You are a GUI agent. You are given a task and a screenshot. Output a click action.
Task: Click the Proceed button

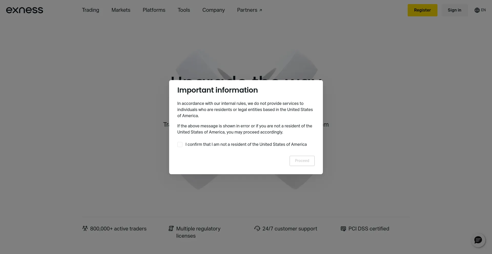point(302,161)
